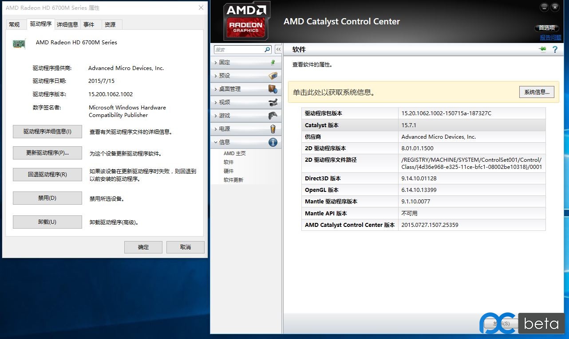
Task: Click driver version 15.200.1062.1002 in dialog
Action: pyautogui.click(x=111, y=94)
